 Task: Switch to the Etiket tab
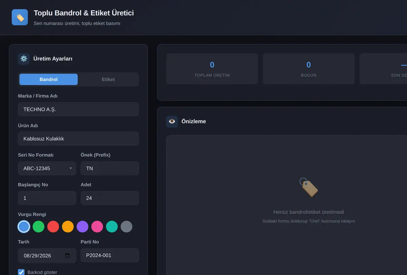[108, 79]
